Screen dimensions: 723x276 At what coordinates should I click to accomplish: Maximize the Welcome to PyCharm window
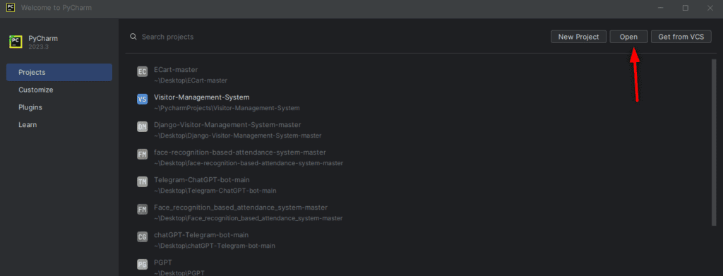(x=686, y=8)
